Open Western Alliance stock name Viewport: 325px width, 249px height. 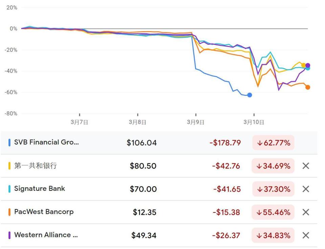46,235
